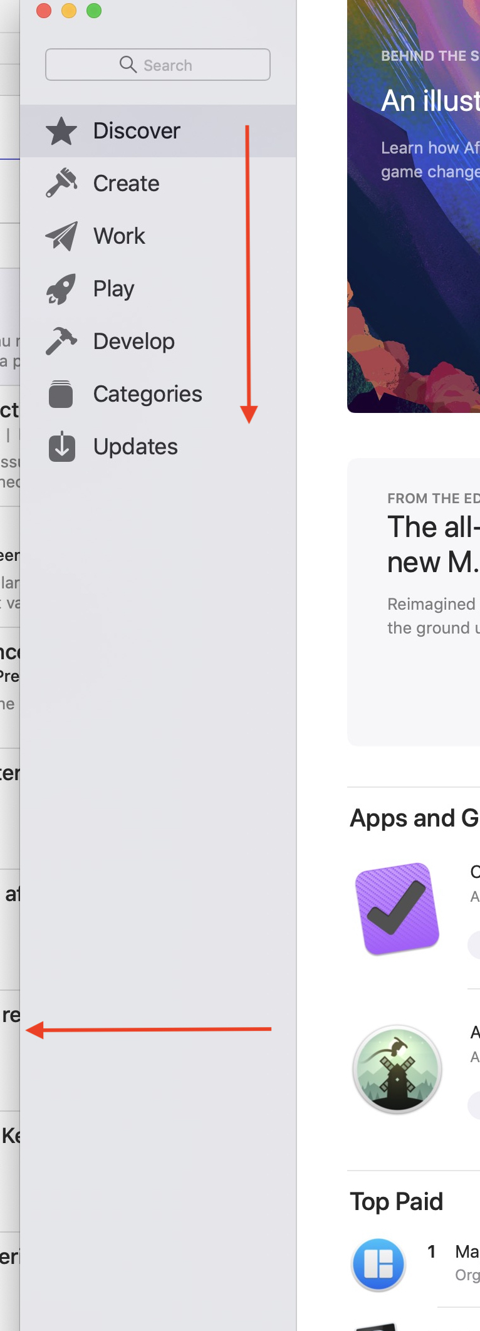The width and height of the screenshot is (480, 1331).
Task: Open the Categories stack icon
Action: coord(61,394)
